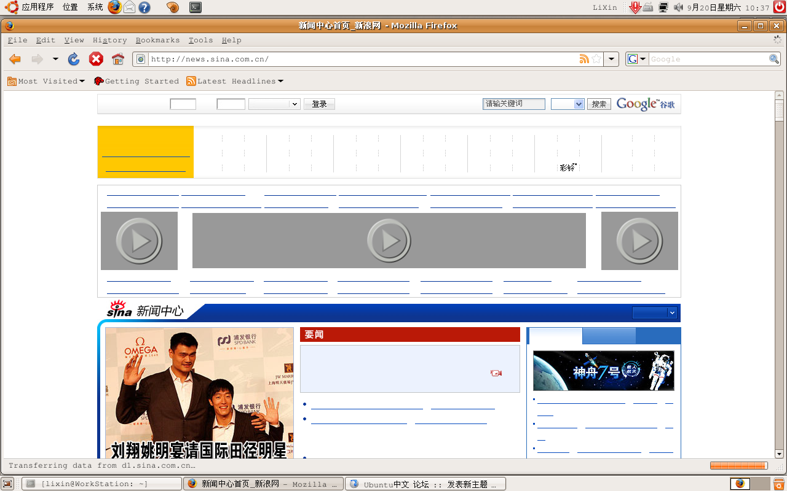Click the shell launcher icon in the top panel

tap(173, 7)
